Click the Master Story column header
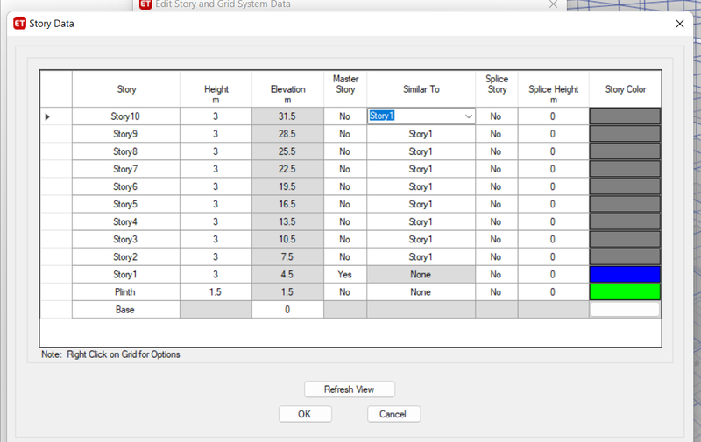Screen dimensions: 701x442 (x=345, y=89)
